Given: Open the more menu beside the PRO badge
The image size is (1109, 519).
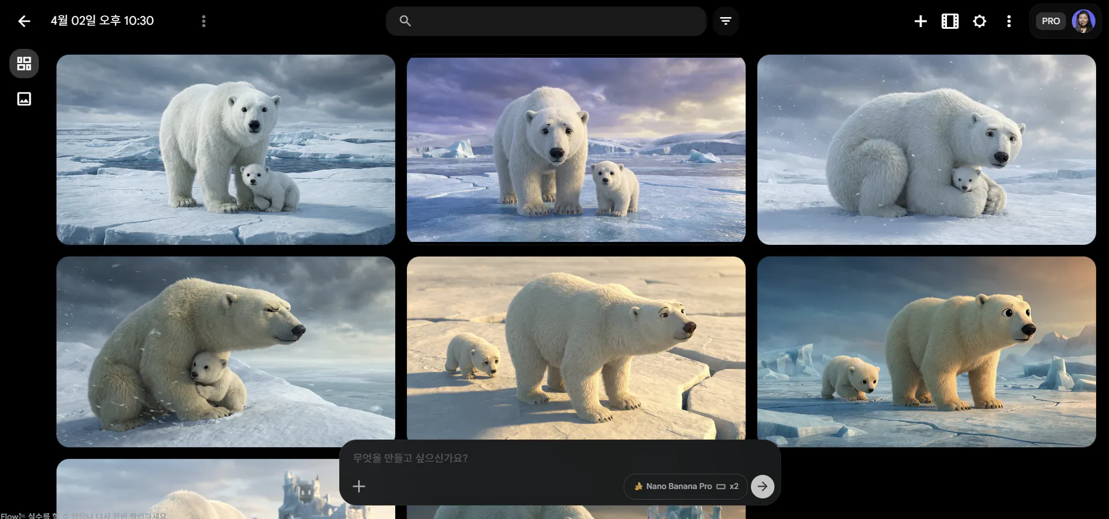Looking at the screenshot, I should pyautogui.click(x=1009, y=21).
